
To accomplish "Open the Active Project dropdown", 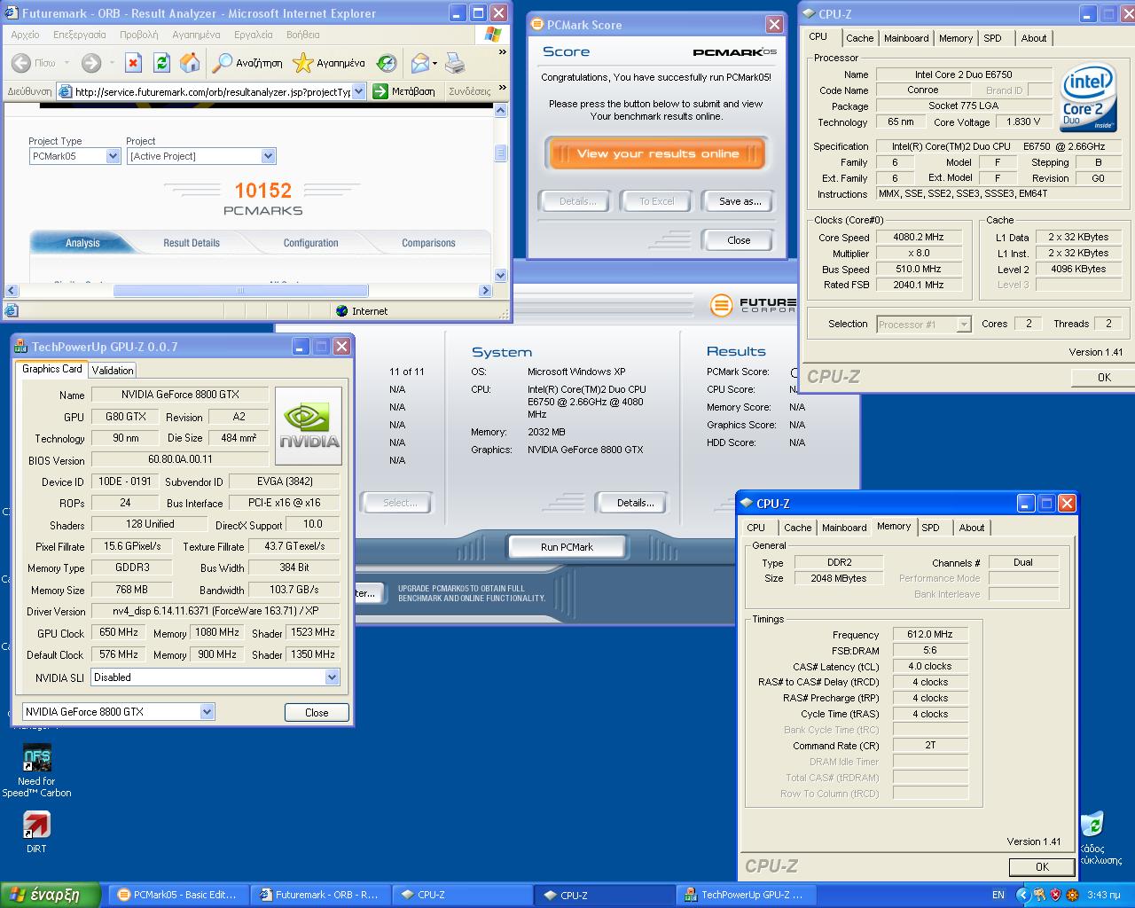I will pos(268,156).
